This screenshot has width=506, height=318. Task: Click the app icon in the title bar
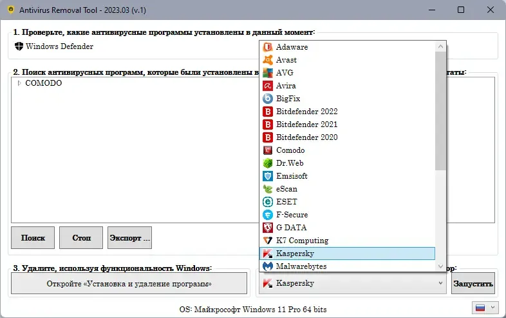click(x=11, y=10)
